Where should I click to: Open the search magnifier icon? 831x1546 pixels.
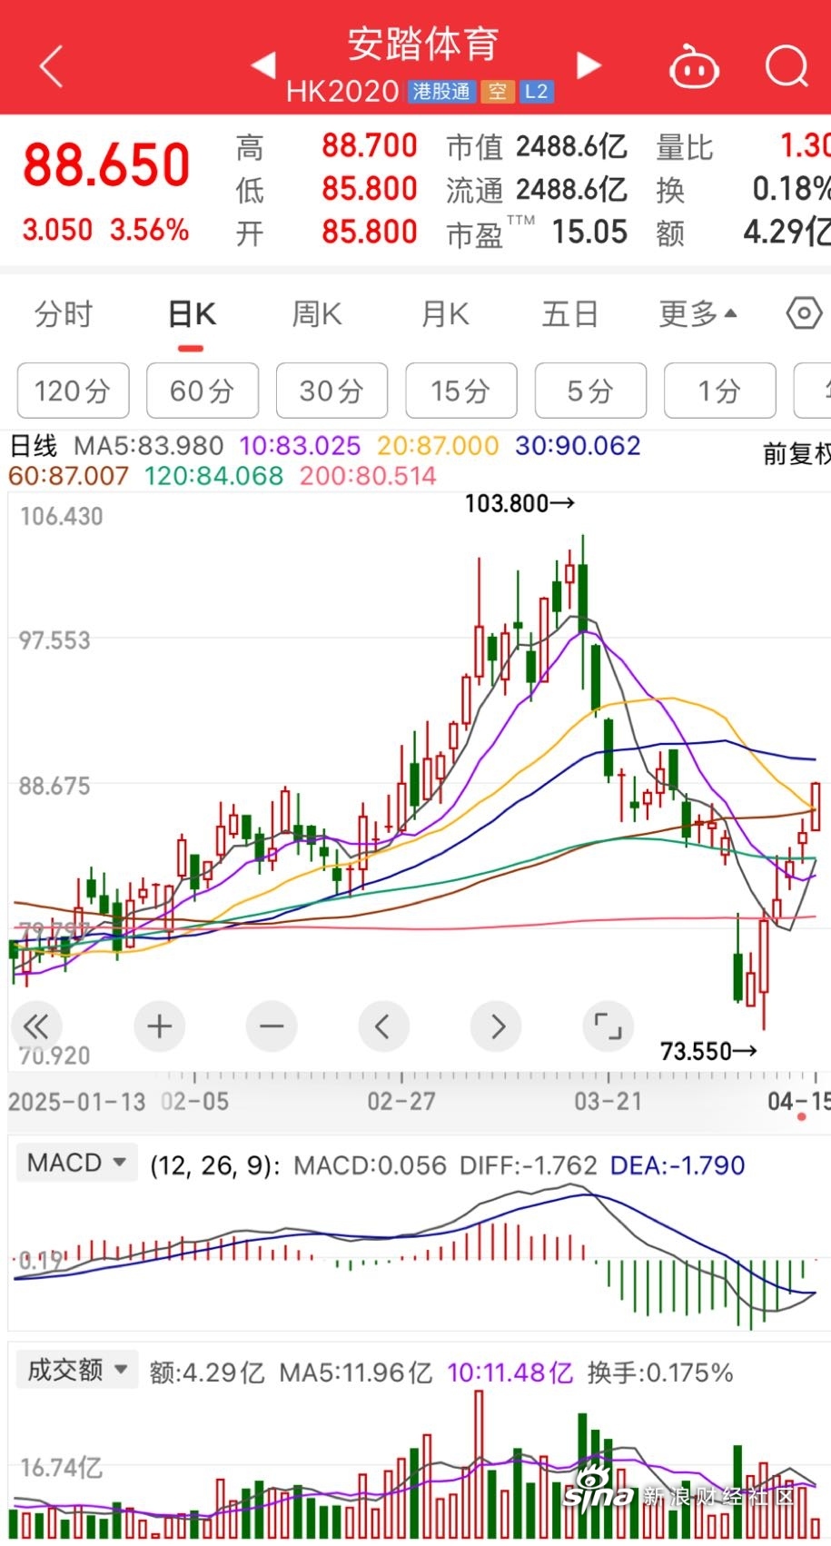pos(786,66)
